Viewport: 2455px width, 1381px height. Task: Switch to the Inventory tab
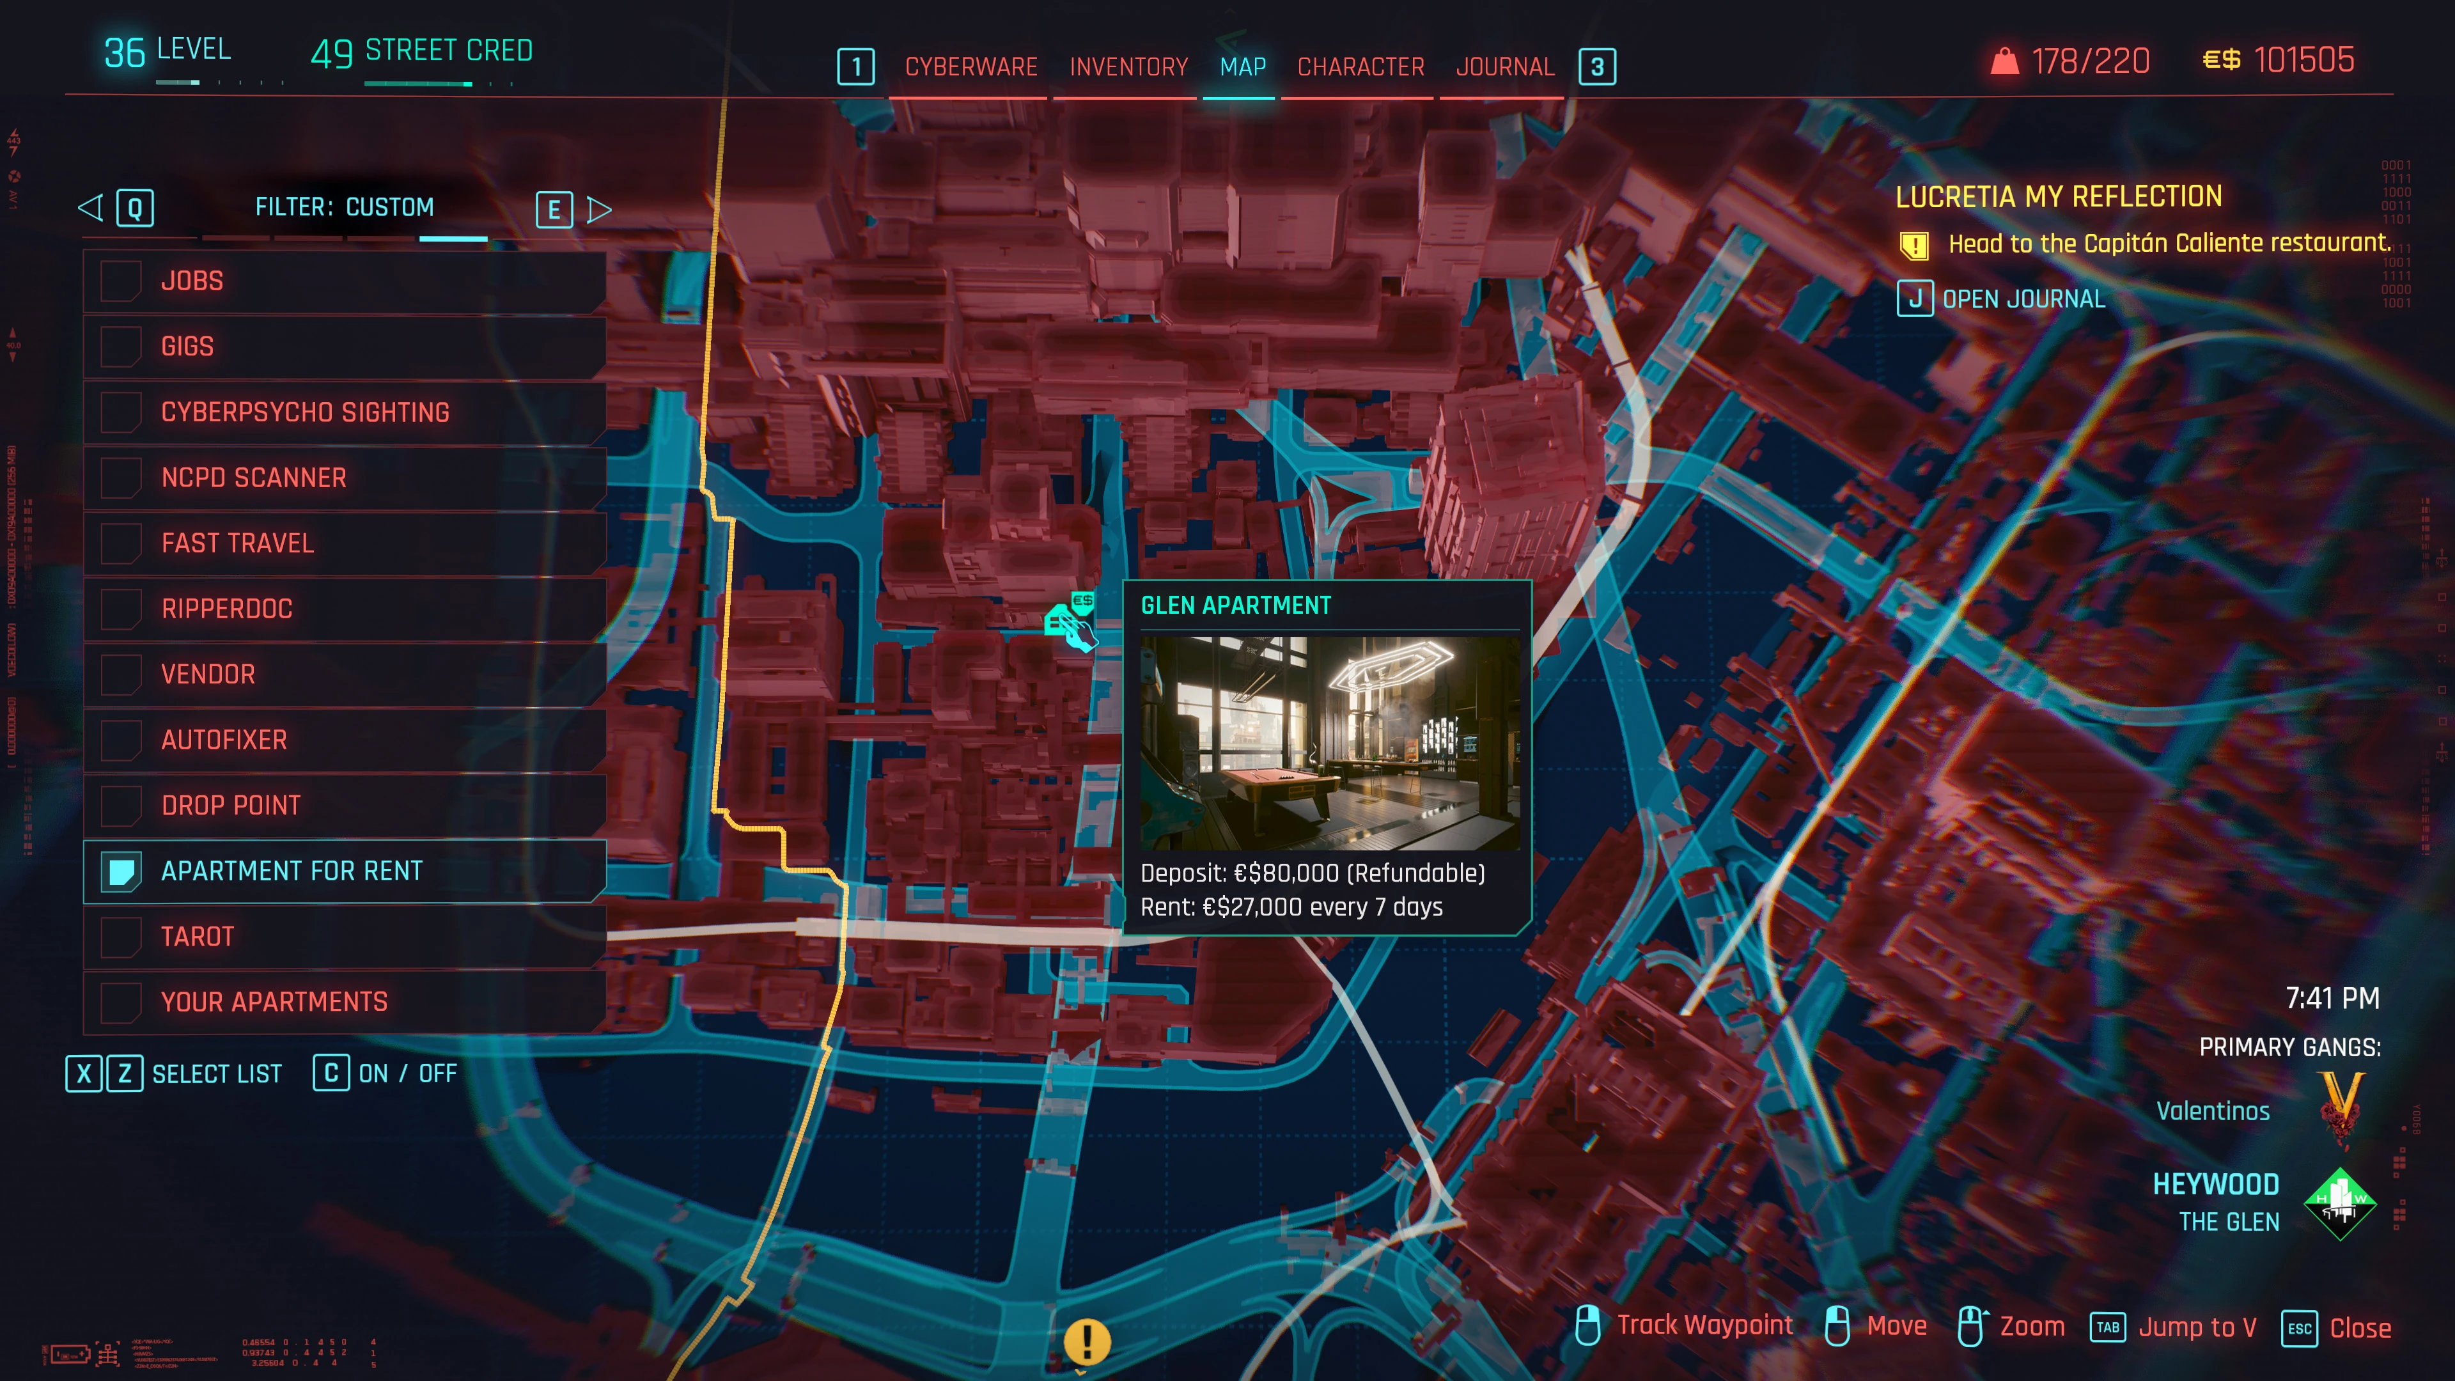click(1127, 66)
